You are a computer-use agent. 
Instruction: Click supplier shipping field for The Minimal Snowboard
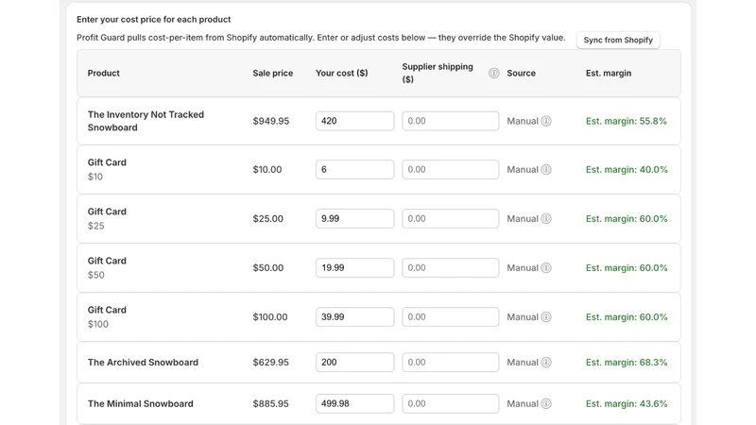point(451,404)
